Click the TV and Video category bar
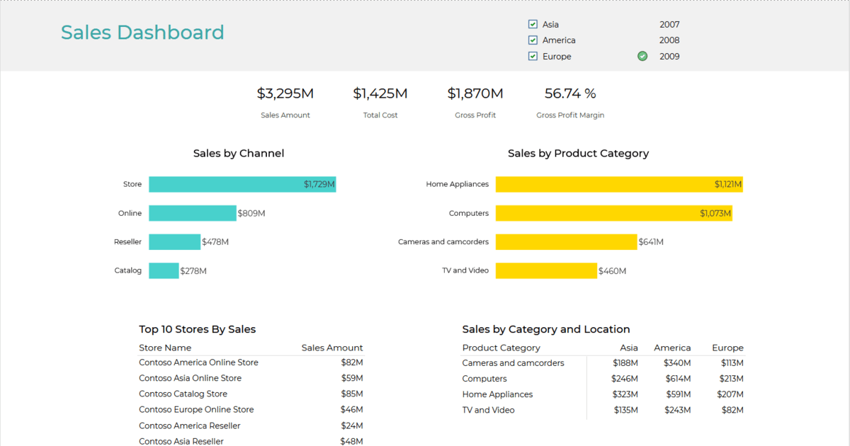This screenshot has width=850, height=446. coord(546,270)
